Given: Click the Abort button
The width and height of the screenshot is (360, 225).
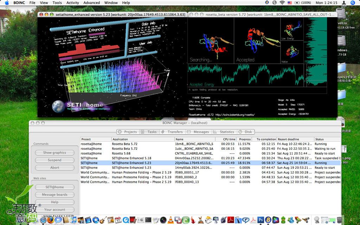Looking at the screenshot, I should [x=54, y=168].
